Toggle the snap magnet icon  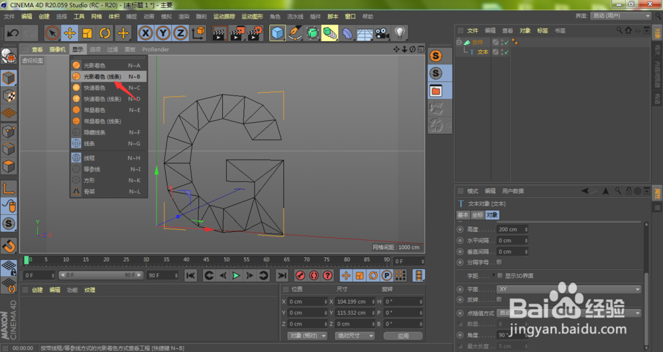[9, 245]
